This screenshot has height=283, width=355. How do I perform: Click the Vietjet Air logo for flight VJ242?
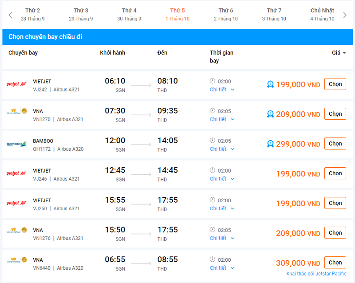16,85
